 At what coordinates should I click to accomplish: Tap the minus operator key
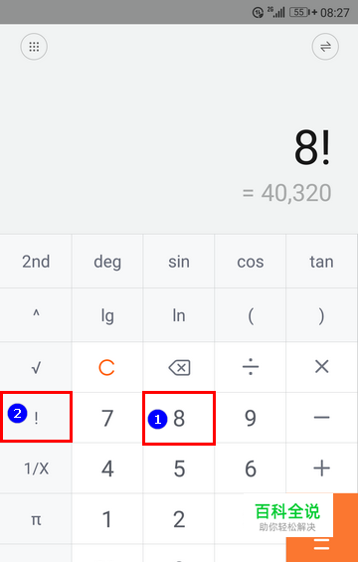[x=321, y=418]
